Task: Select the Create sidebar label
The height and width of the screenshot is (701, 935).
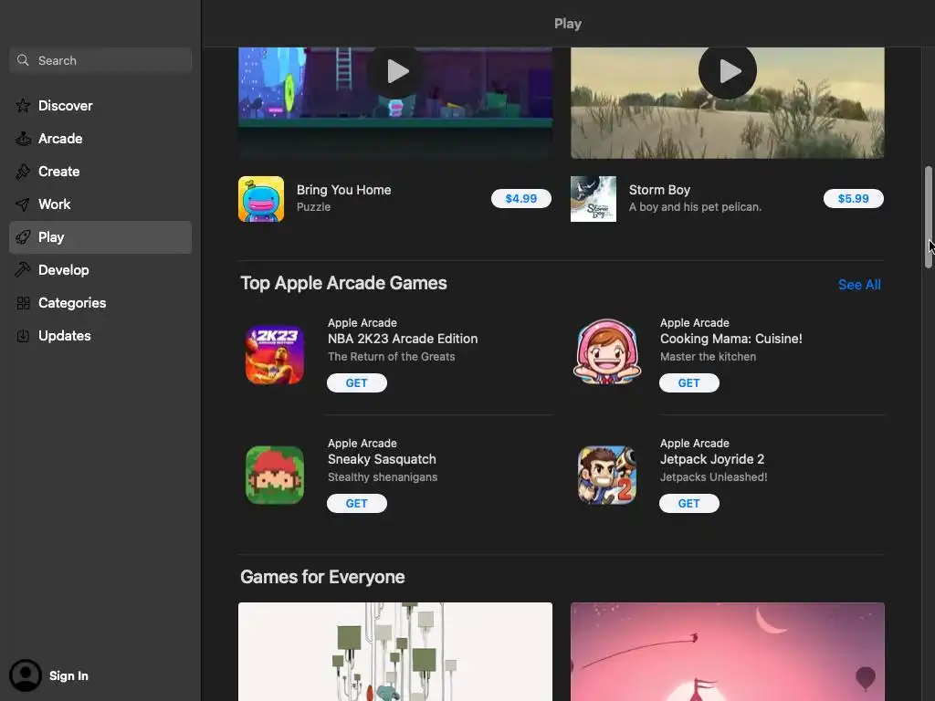Action: click(x=59, y=172)
